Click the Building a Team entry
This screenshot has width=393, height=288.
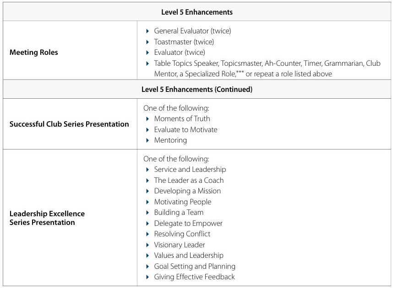[x=179, y=213]
